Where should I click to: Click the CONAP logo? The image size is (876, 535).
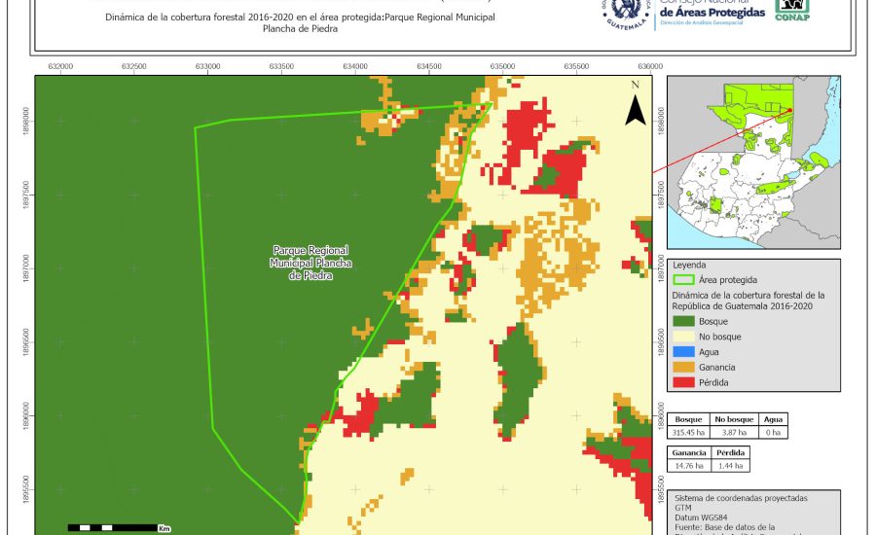click(791, 10)
